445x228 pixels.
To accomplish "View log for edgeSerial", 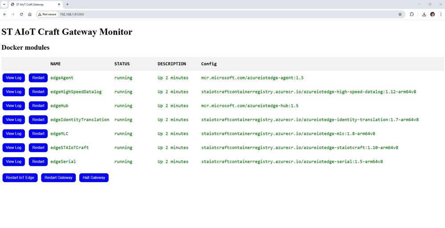I will [14, 161].
